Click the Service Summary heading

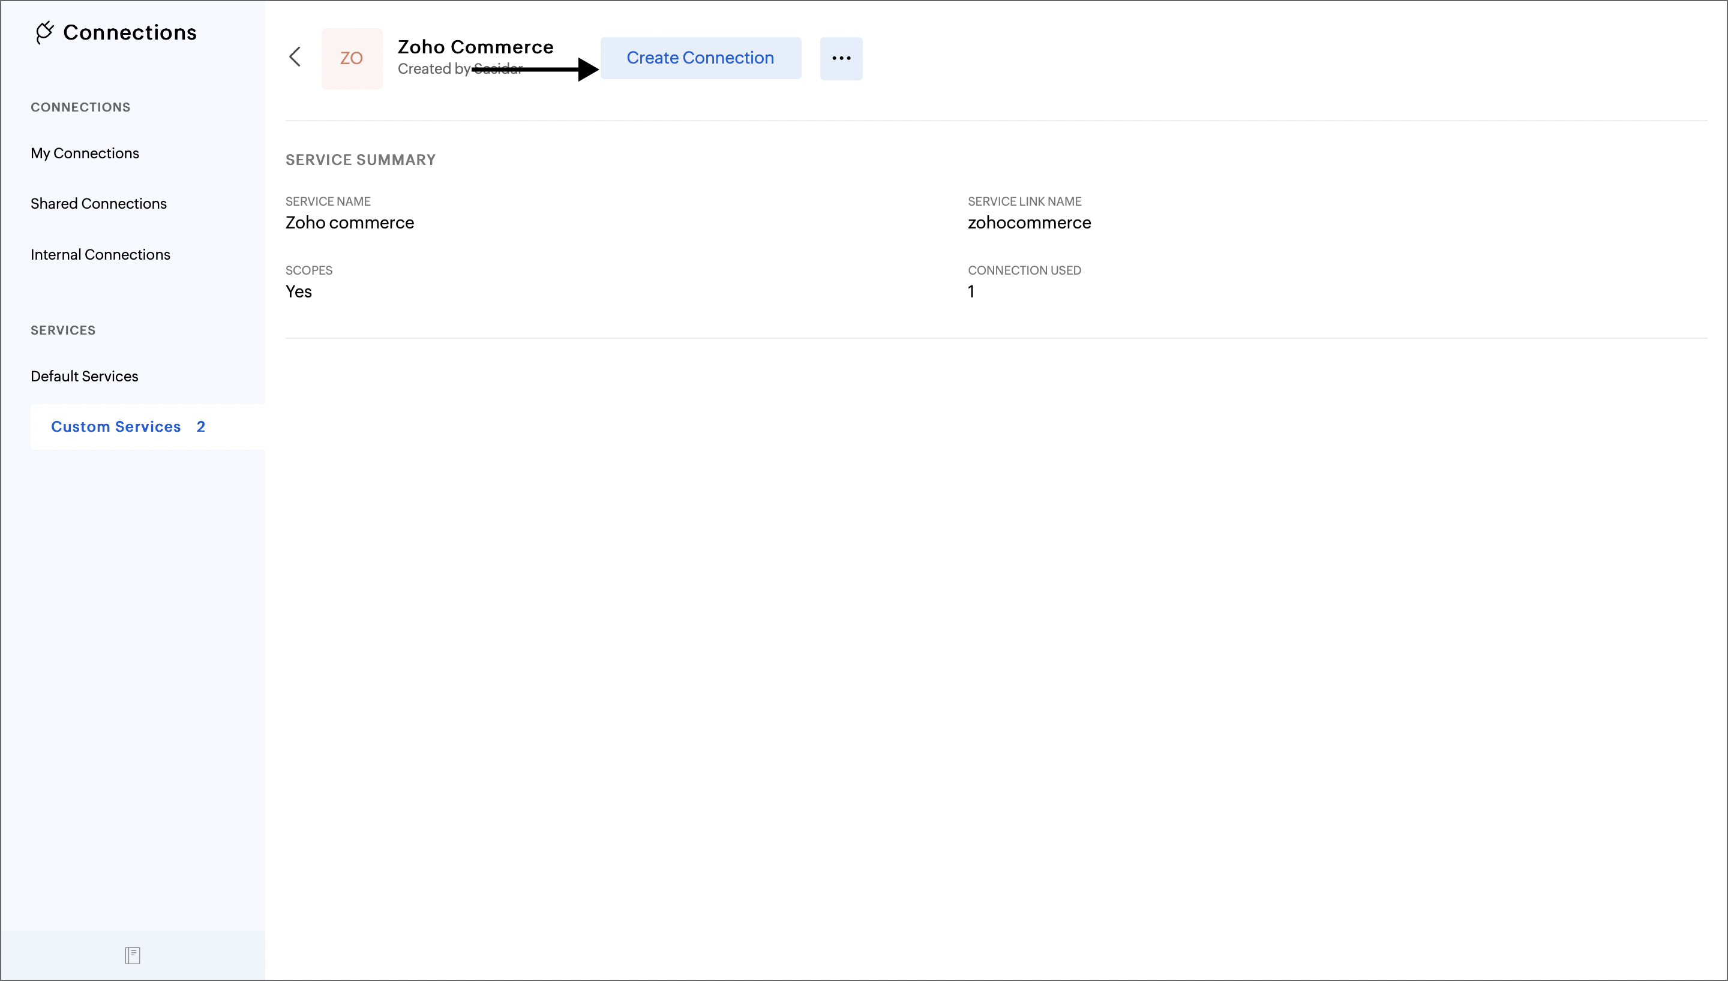361,160
